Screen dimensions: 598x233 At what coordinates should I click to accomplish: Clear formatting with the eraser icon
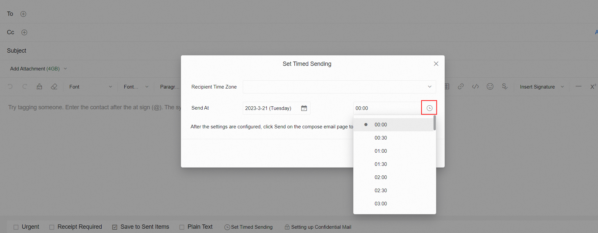[54, 87]
